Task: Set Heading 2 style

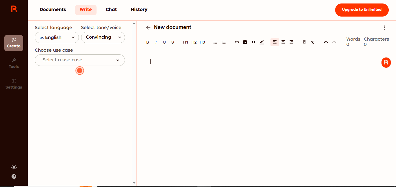Action: (194, 42)
